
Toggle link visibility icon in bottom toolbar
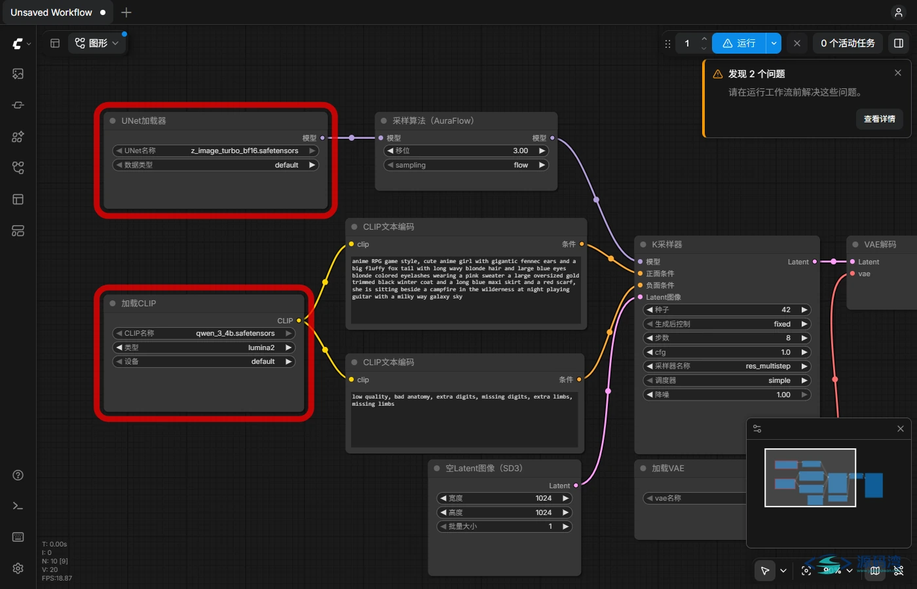tap(899, 571)
